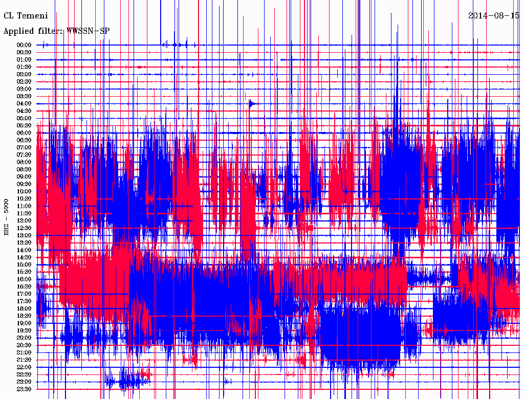Click the 01:00 time label
524x399 pixels.
[24, 59]
